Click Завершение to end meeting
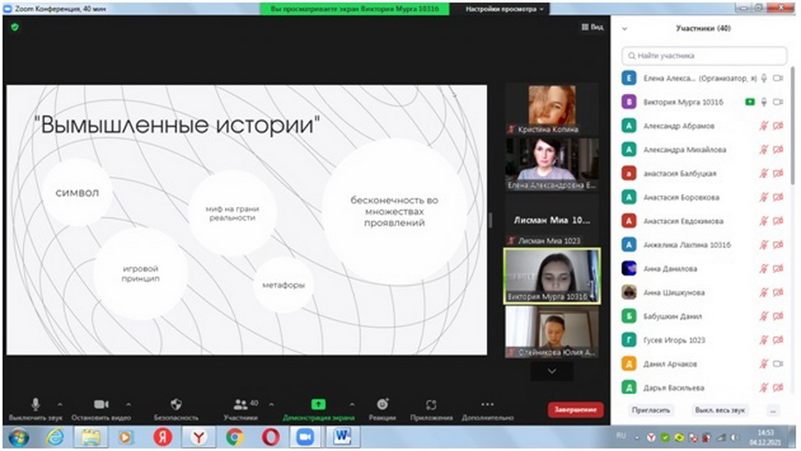The width and height of the screenshot is (801, 451). 575,410
